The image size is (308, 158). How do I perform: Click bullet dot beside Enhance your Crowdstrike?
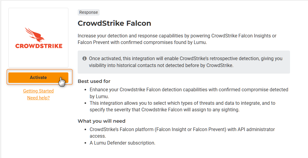click(x=85, y=90)
